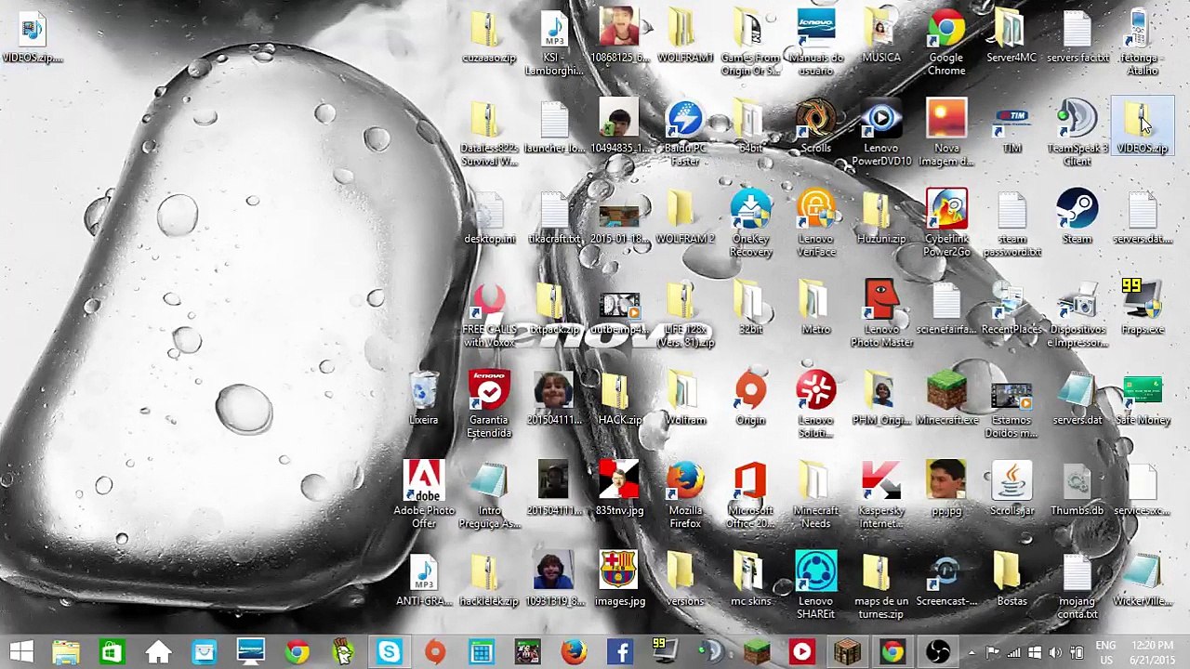Select the steam password.txt file
The width and height of the screenshot is (1190, 669).
[1011, 223]
